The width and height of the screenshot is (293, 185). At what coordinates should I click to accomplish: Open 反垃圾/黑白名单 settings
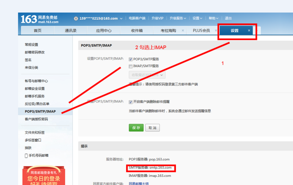(x=37, y=104)
